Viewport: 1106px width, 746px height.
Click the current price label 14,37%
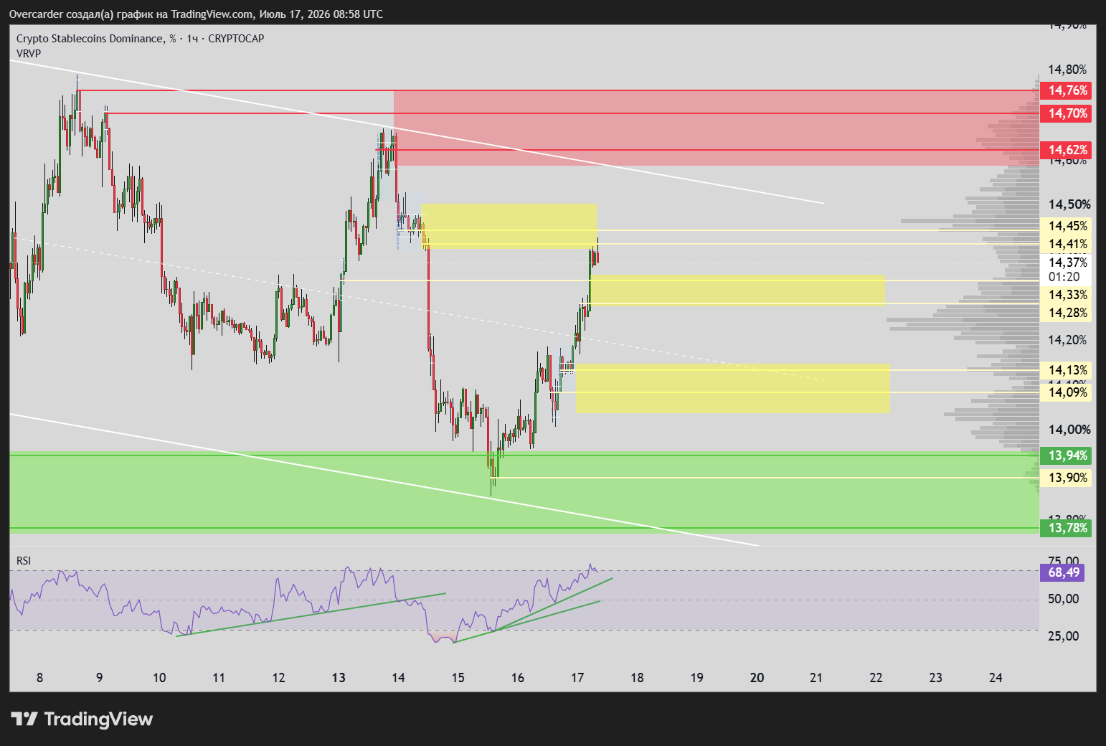click(1066, 263)
